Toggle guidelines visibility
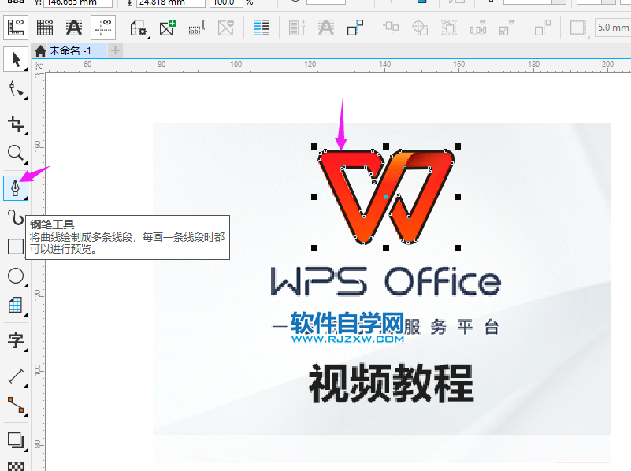Viewport: 631px width, 471px height. (x=103, y=28)
